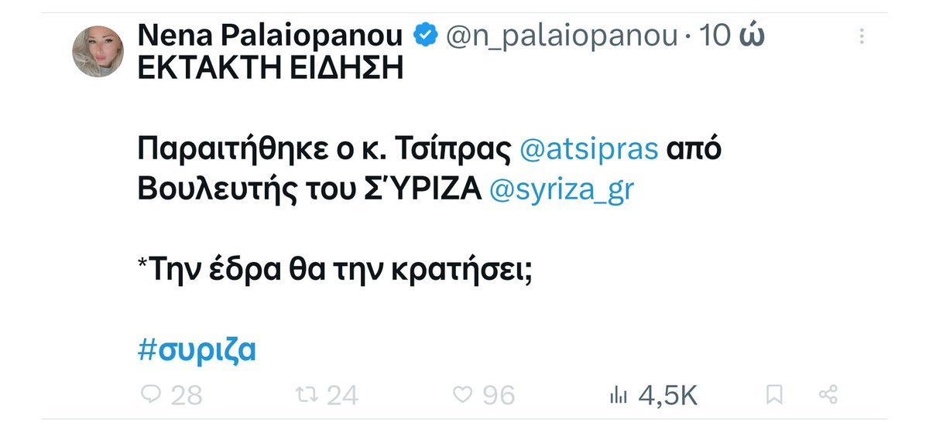The width and height of the screenshot is (929, 429).
Task: Click the reply count 28
Action: pyautogui.click(x=186, y=396)
